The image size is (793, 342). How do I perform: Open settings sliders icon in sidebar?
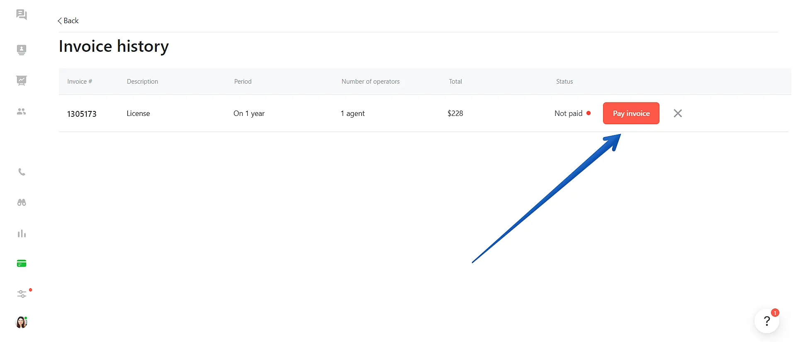click(x=22, y=294)
